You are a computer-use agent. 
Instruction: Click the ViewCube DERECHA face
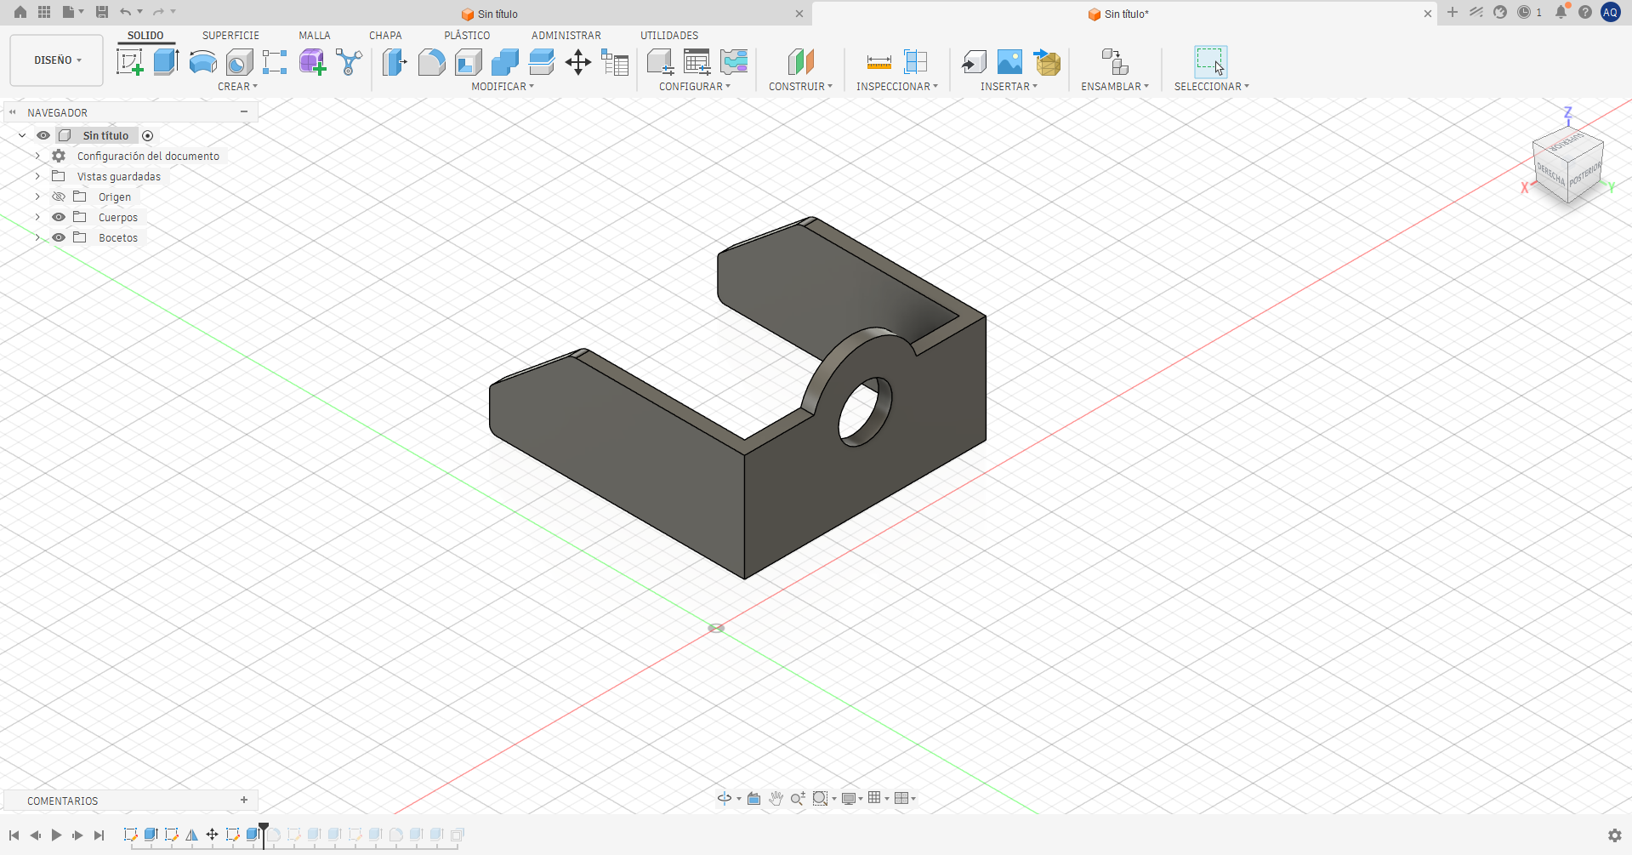[1551, 174]
